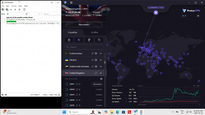Select the UK#2 server row
Screen dimensions: 205x115
84,89
